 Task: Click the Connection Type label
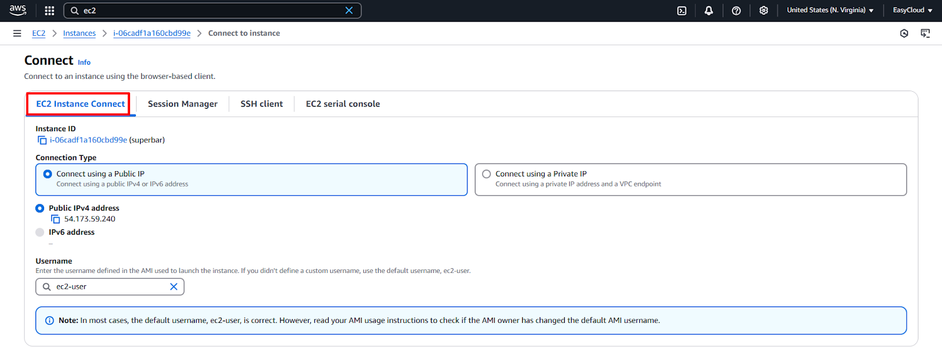[66, 158]
